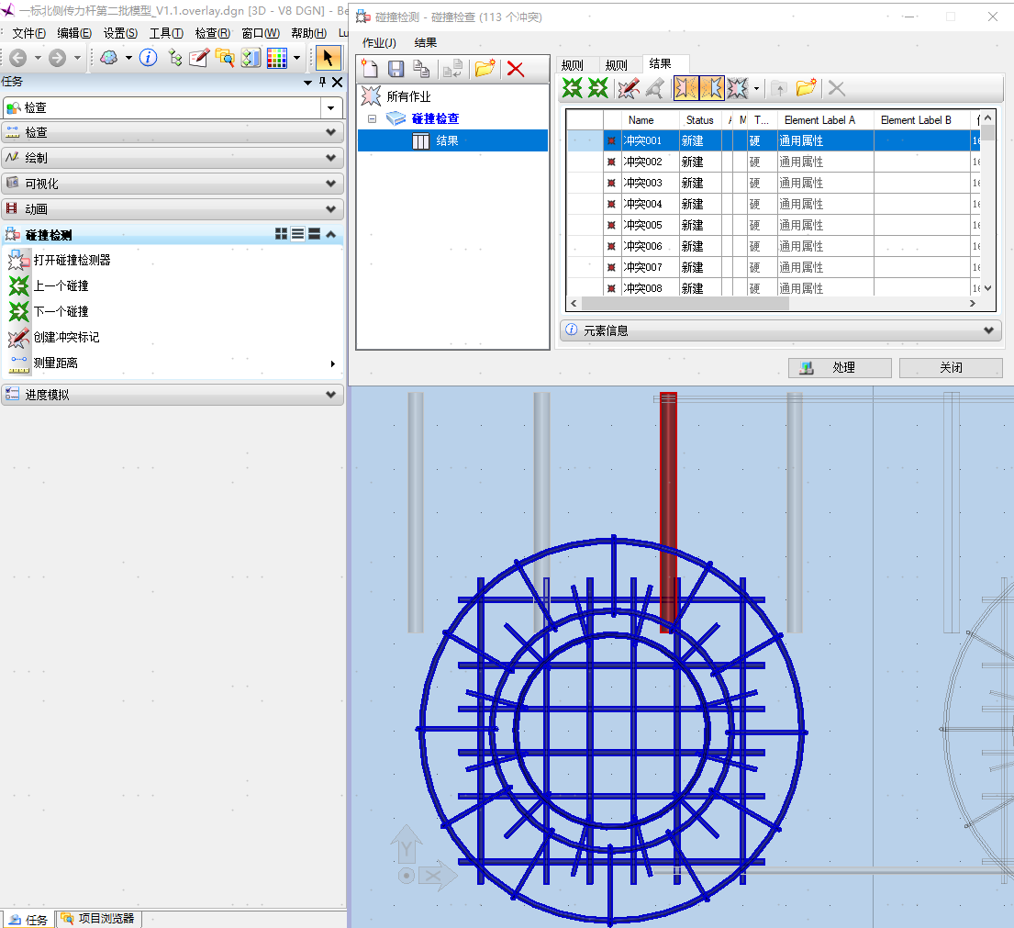Open the color table grid icon
The width and height of the screenshot is (1014, 928).
click(x=276, y=58)
